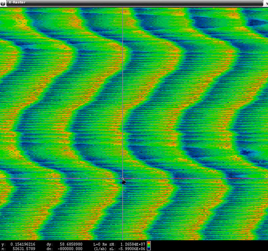Click the color scale bar in status area
Image resolution: width=268 pixels, height=251 pixels.
[149, 246]
